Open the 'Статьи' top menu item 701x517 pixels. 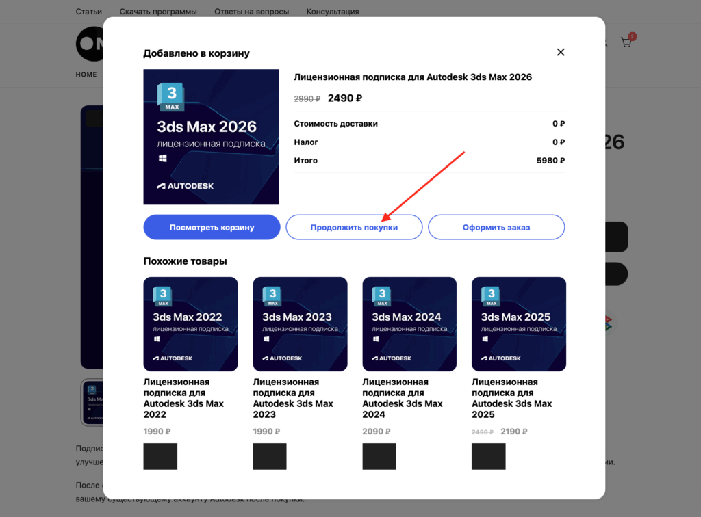click(x=89, y=12)
